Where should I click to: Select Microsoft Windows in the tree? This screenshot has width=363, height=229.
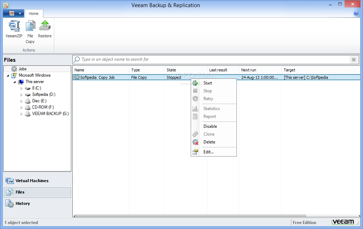[34, 75]
